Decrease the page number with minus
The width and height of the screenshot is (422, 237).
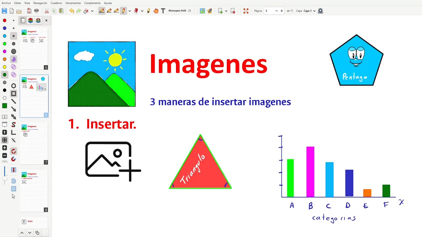click(277, 11)
